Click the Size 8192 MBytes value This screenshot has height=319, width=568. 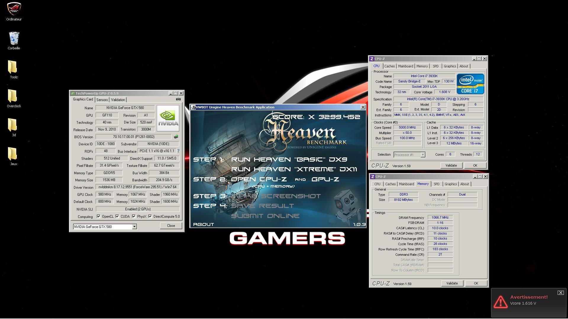click(x=403, y=200)
